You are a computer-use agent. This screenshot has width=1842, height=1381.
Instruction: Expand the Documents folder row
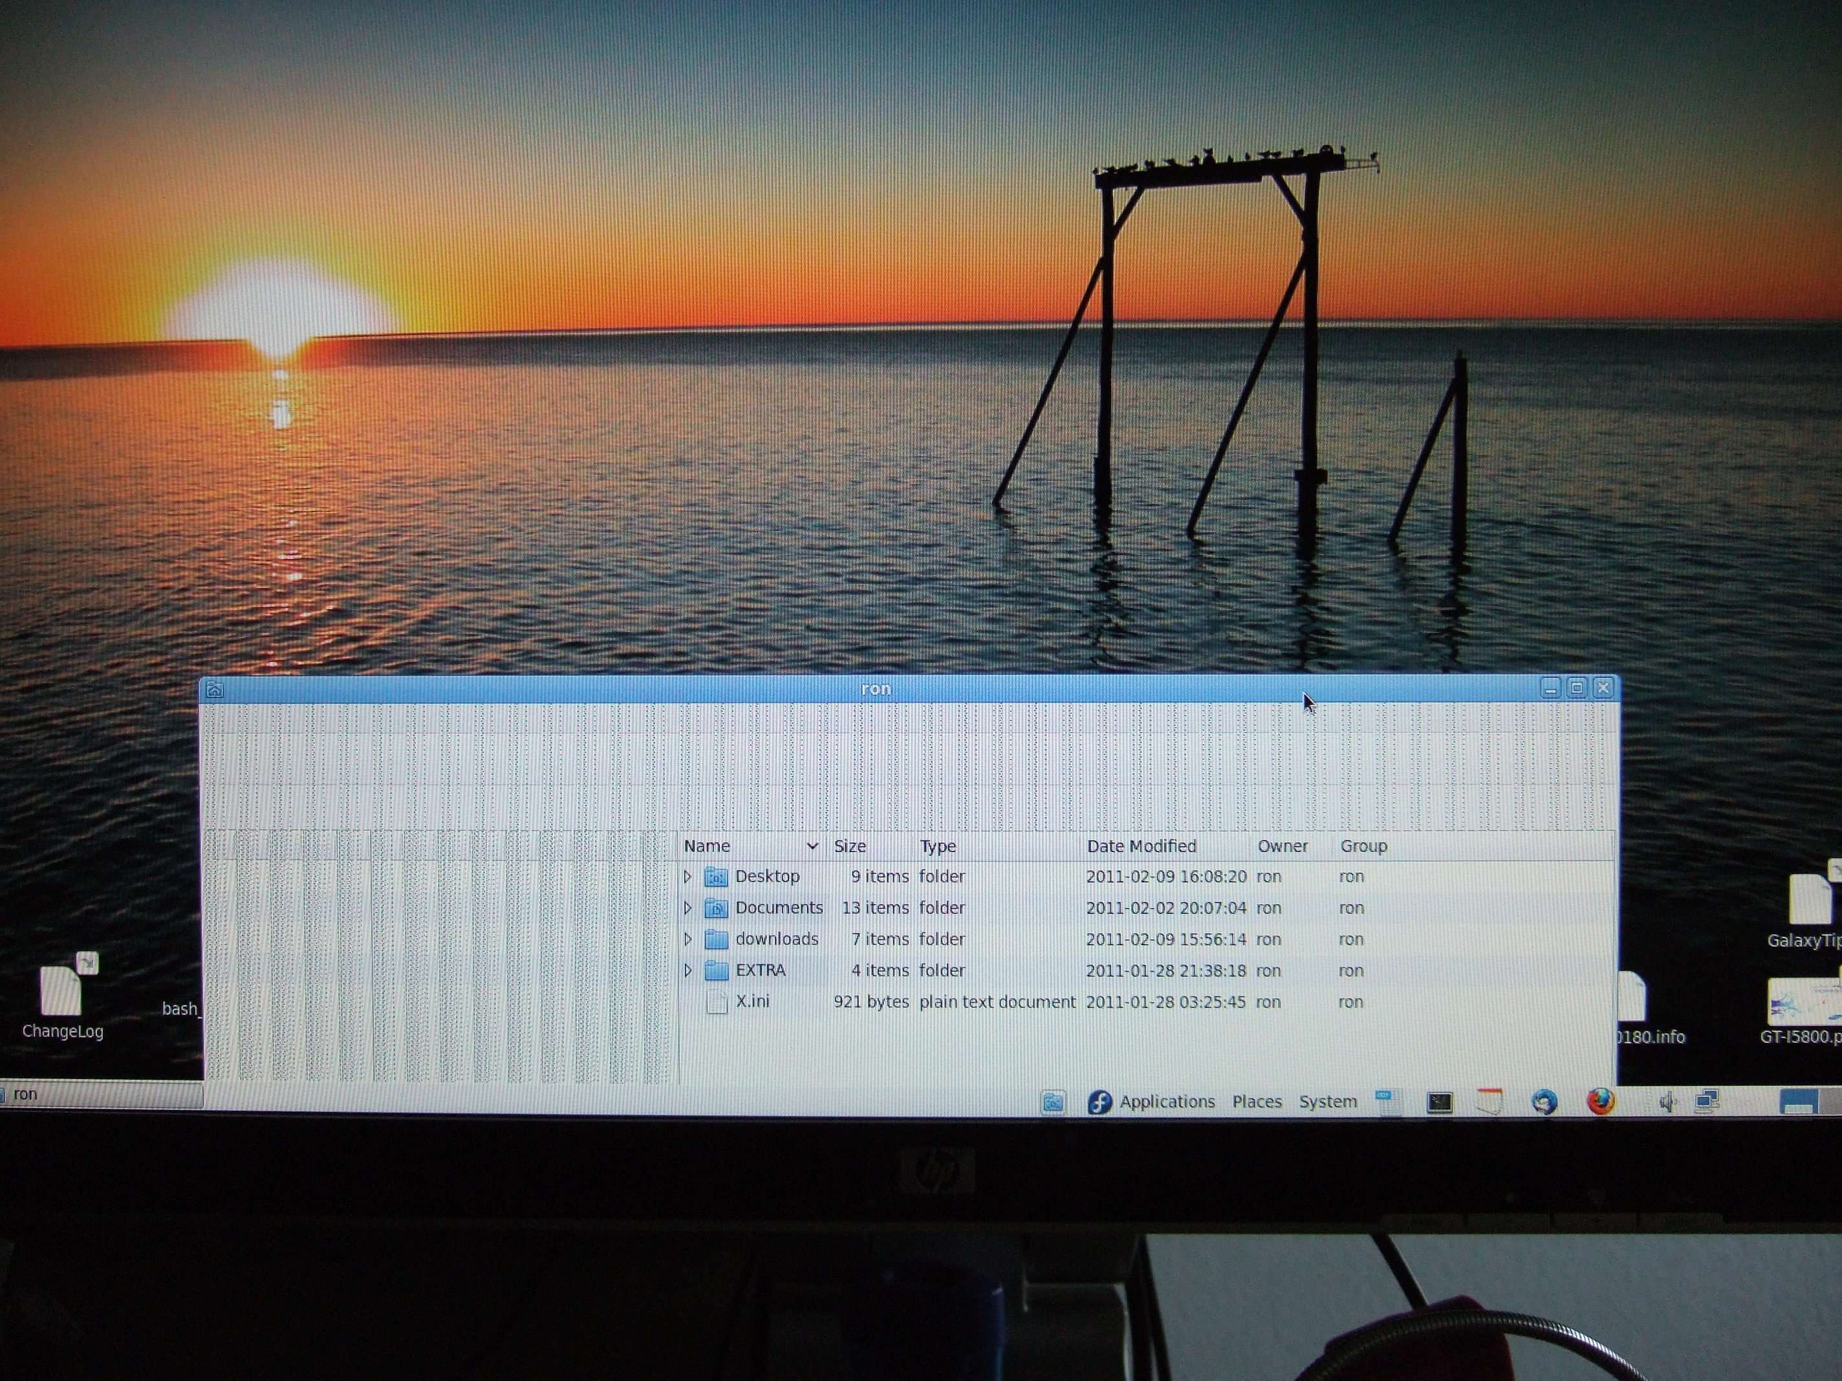688,907
